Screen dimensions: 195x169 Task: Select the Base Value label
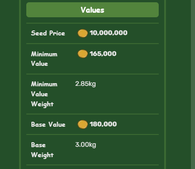(x=48, y=124)
